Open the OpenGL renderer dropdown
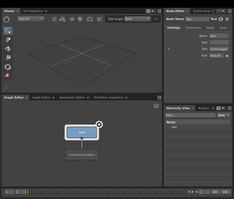Screen dimensions: 234x199 click(31, 19)
